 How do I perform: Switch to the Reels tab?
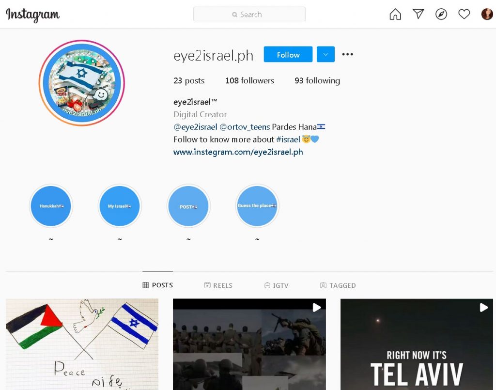218,285
